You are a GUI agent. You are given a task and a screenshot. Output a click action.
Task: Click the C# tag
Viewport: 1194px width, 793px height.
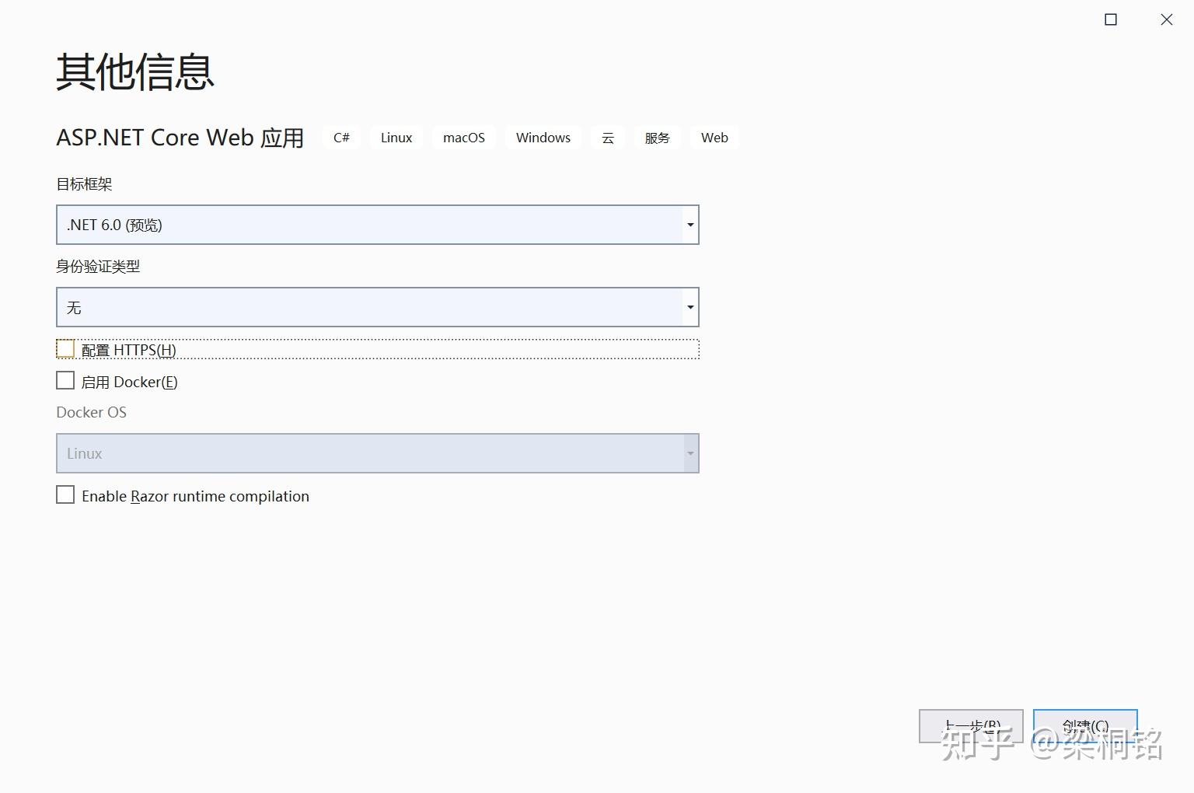point(341,138)
